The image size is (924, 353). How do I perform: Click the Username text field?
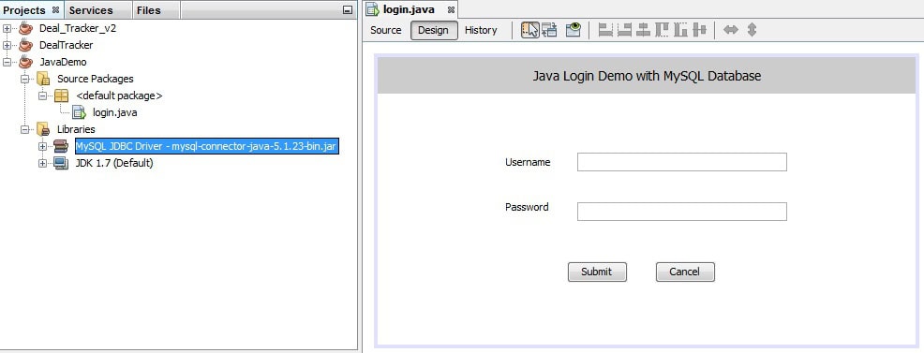click(x=682, y=162)
